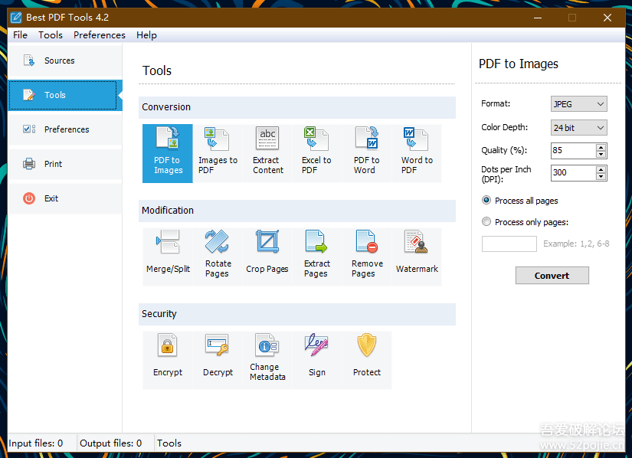This screenshot has width=632, height=458.
Task: Select the Word to PDF converter
Action: click(x=417, y=153)
